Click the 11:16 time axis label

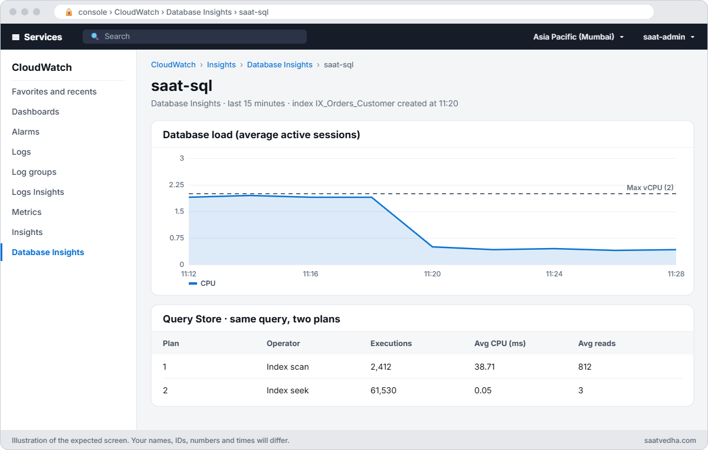310,274
